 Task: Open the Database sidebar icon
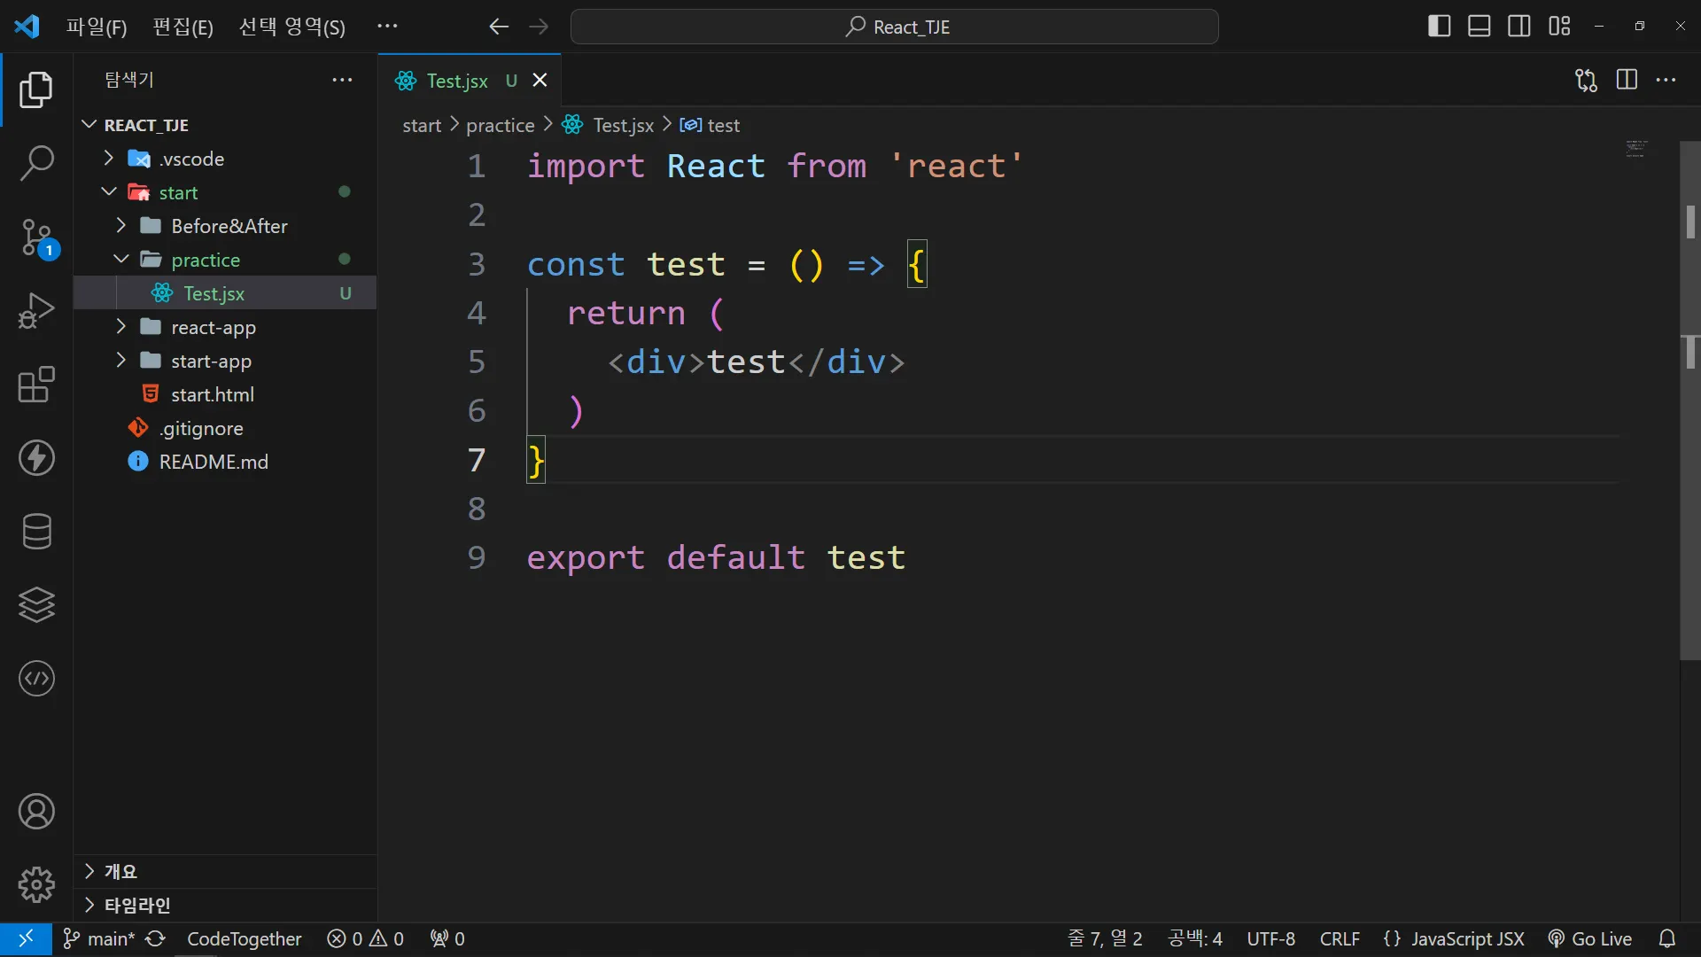(x=36, y=532)
